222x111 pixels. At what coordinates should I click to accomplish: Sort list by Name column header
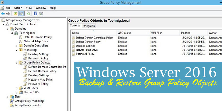point(94,33)
